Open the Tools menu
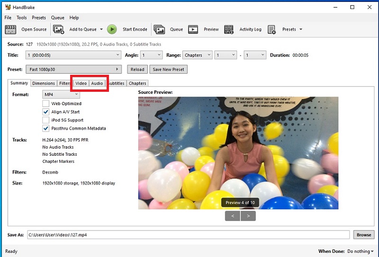 (x=21, y=18)
